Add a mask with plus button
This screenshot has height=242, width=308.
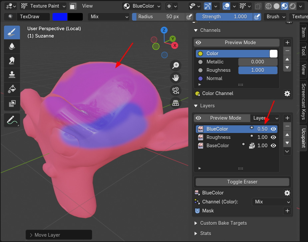pyautogui.click(x=287, y=211)
